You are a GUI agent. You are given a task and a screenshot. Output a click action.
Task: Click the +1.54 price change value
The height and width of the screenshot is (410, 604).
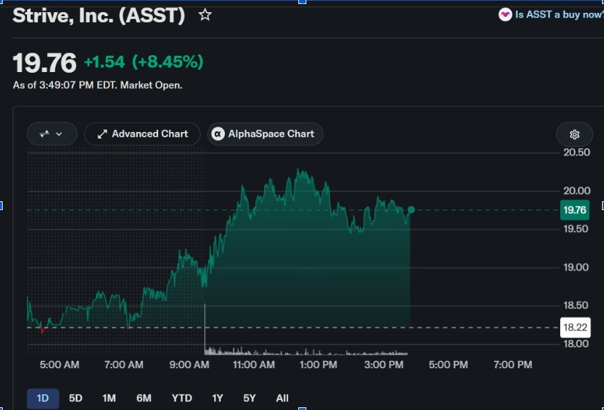tap(104, 62)
